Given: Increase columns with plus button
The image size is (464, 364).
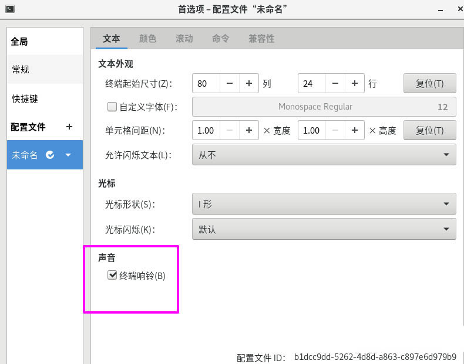Looking at the screenshot, I should tap(249, 83).
